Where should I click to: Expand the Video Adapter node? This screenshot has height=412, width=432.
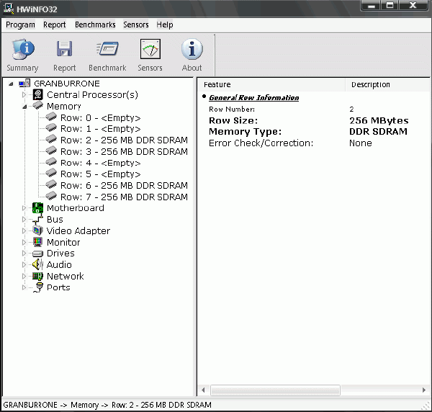tap(24, 231)
